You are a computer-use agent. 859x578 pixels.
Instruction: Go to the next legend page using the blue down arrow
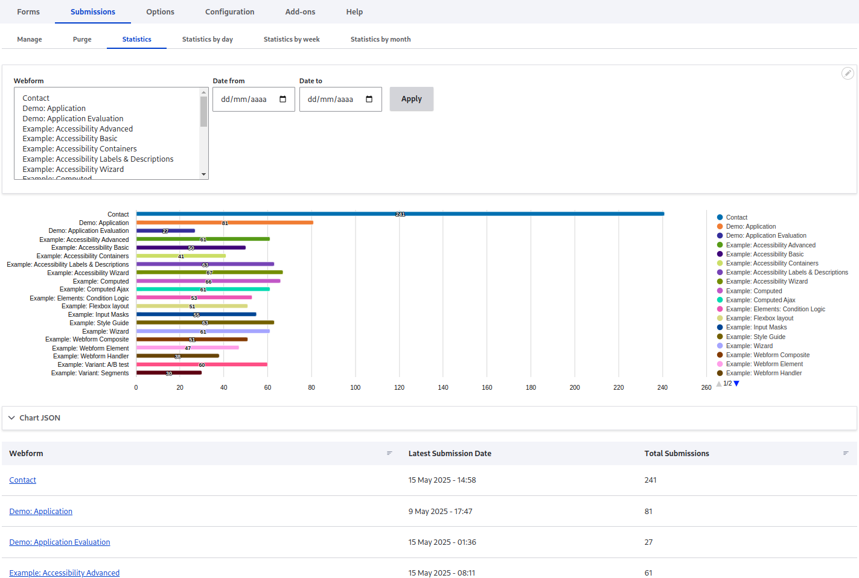(736, 384)
